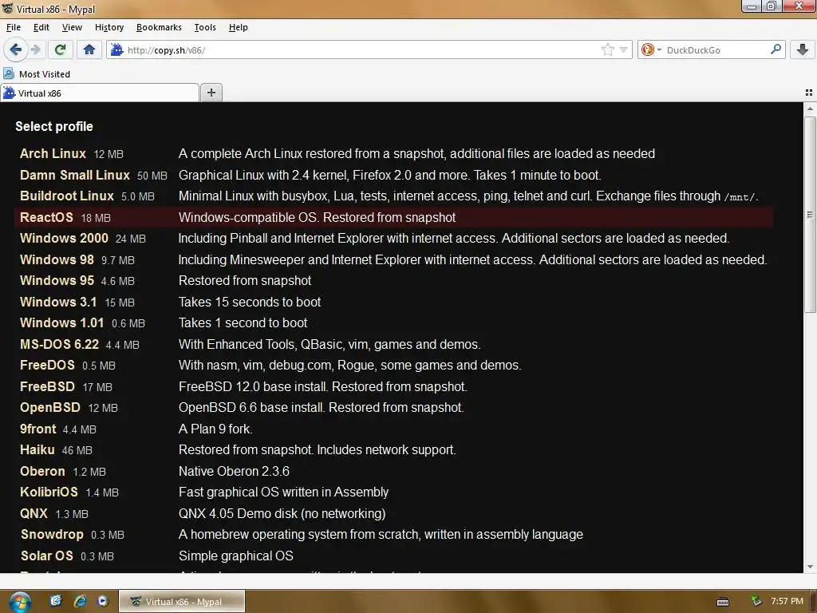Click the 7:57 PM clock

(x=787, y=601)
